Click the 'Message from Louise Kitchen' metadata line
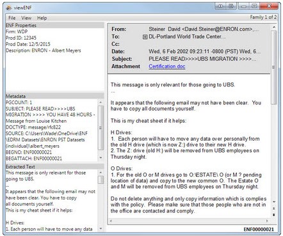 (x=36, y=121)
